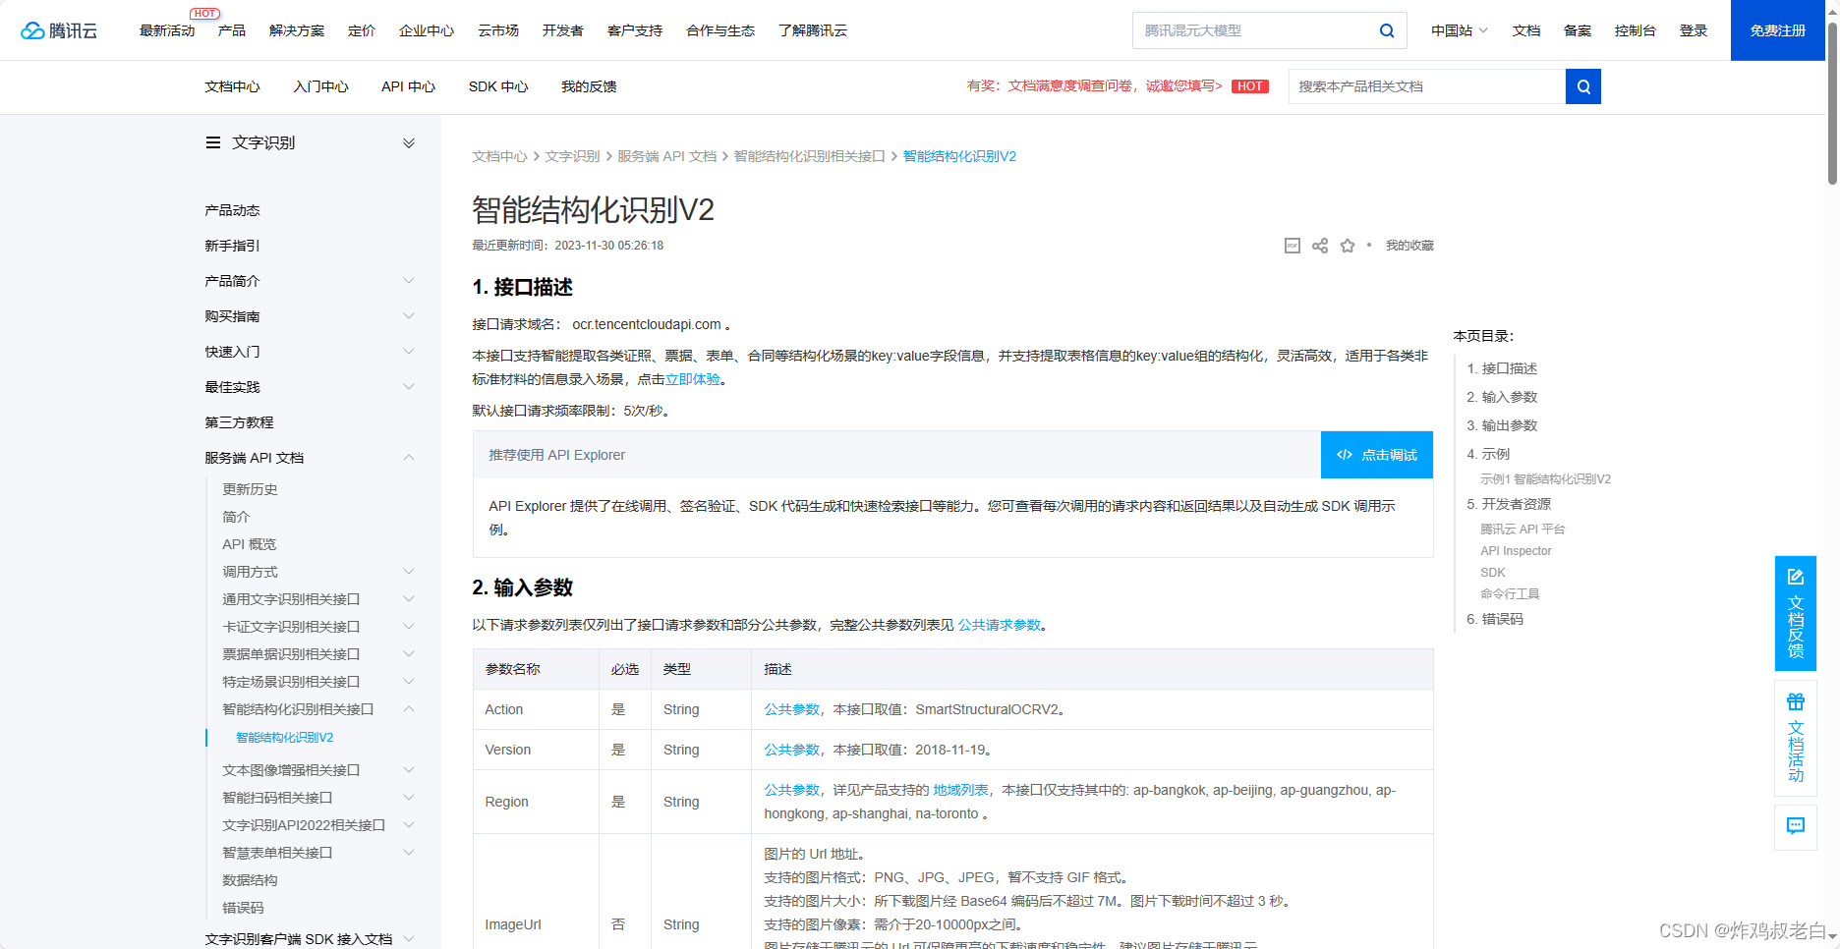Screen dimensions: 1840x949
Task: Switch to the SDK 中心 tab
Action: [x=498, y=86]
